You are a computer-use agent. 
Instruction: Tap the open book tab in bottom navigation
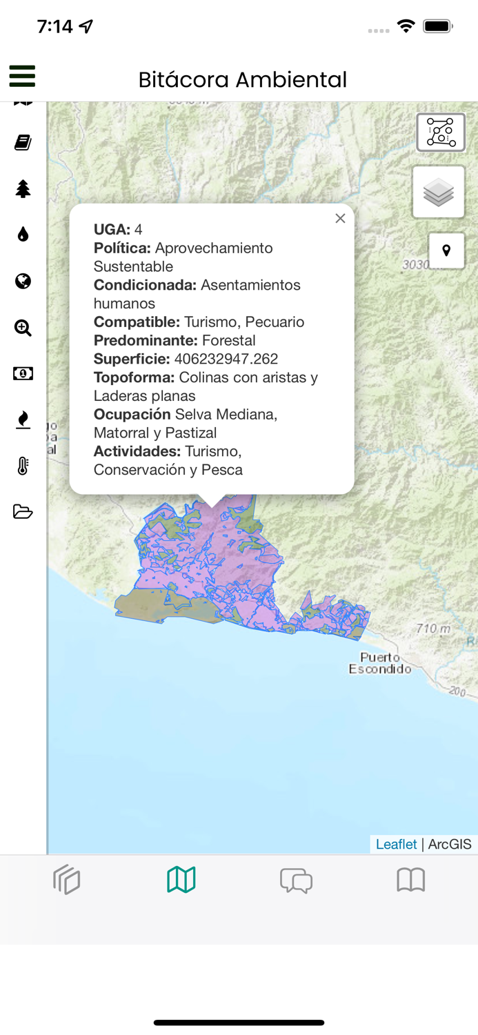pos(410,880)
